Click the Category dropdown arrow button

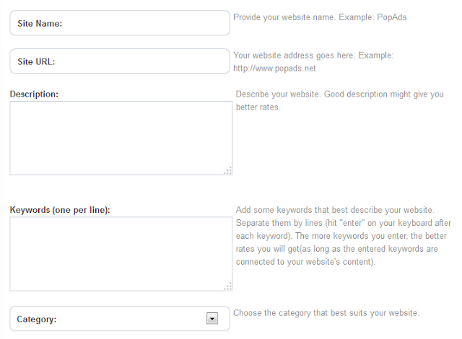(x=212, y=318)
